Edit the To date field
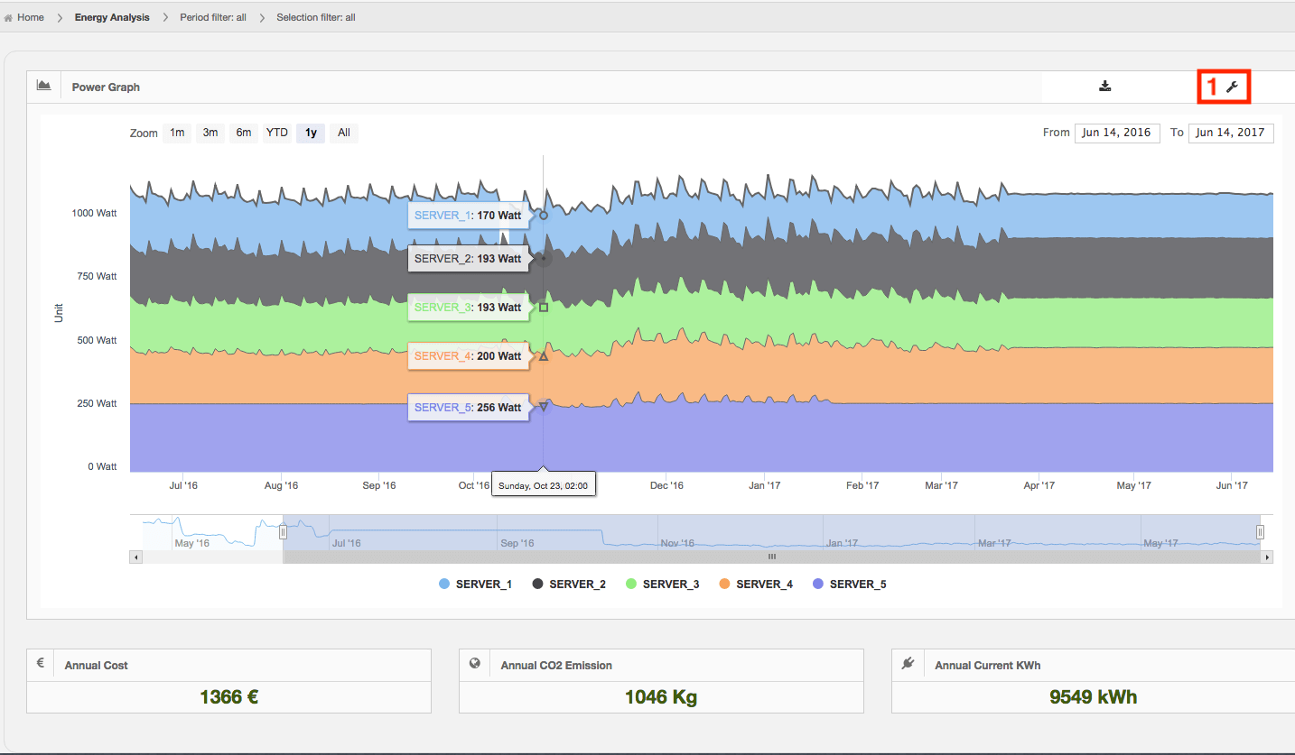The width and height of the screenshot is (1295, 755). tap(1231, 133)
